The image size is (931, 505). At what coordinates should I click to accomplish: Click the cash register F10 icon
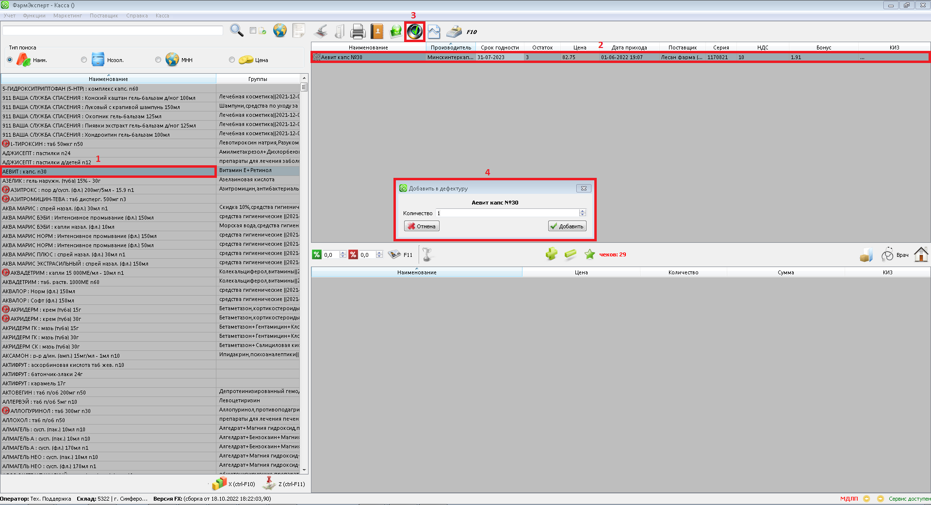point(454,32)
